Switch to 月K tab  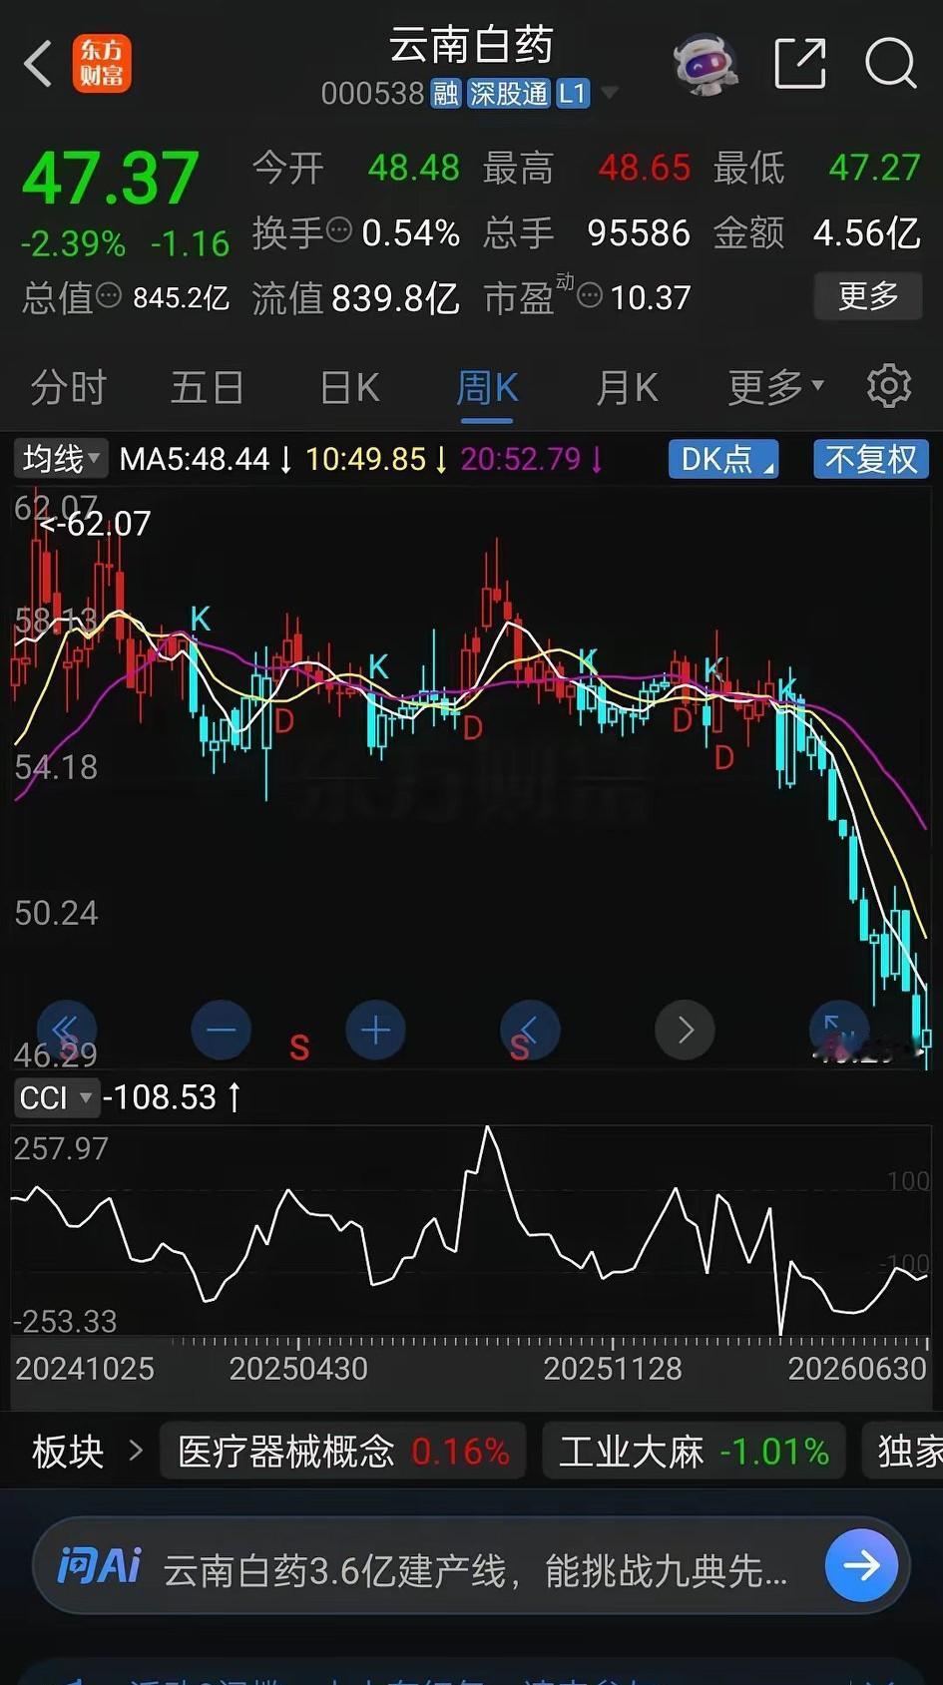coord(627,386)
